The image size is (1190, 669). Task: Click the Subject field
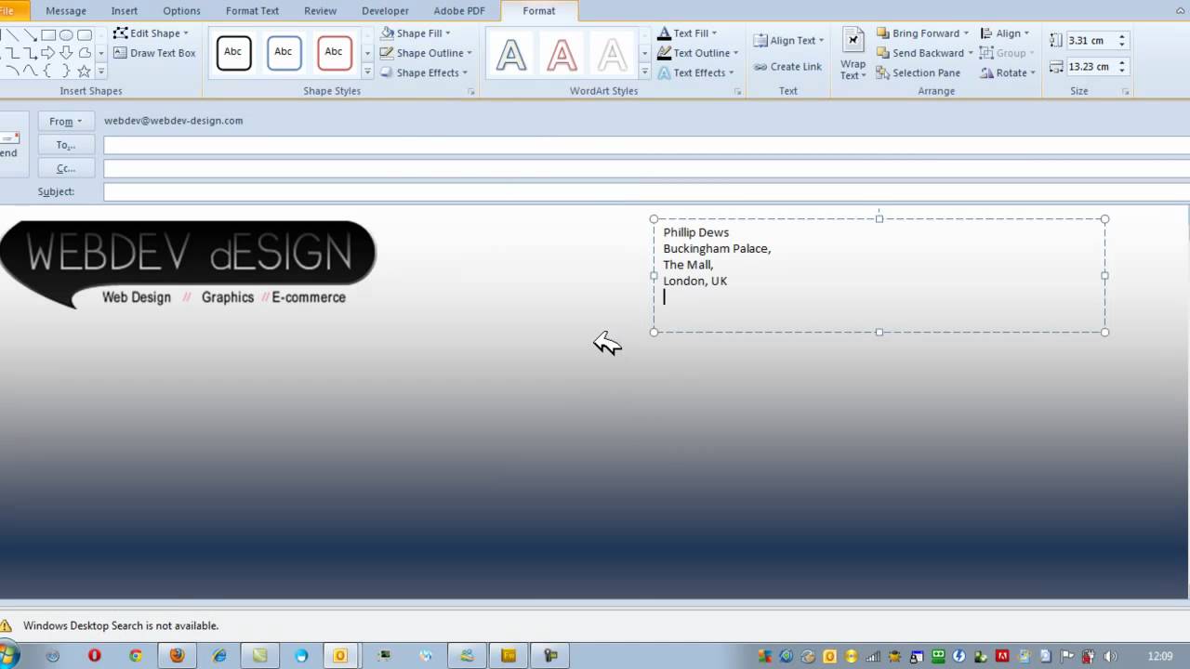(x=646, y=191)
